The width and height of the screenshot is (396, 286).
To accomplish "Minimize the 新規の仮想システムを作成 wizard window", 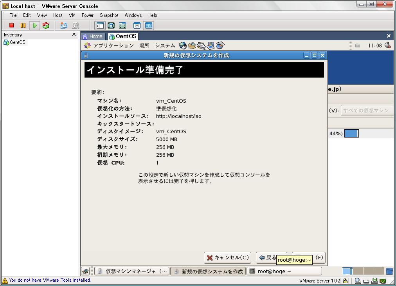I will point(307,55).
